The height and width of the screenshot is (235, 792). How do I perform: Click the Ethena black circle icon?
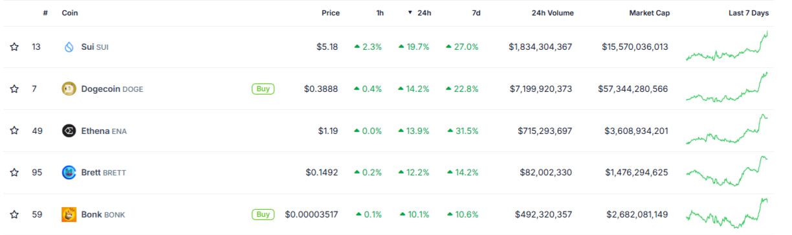69,131
